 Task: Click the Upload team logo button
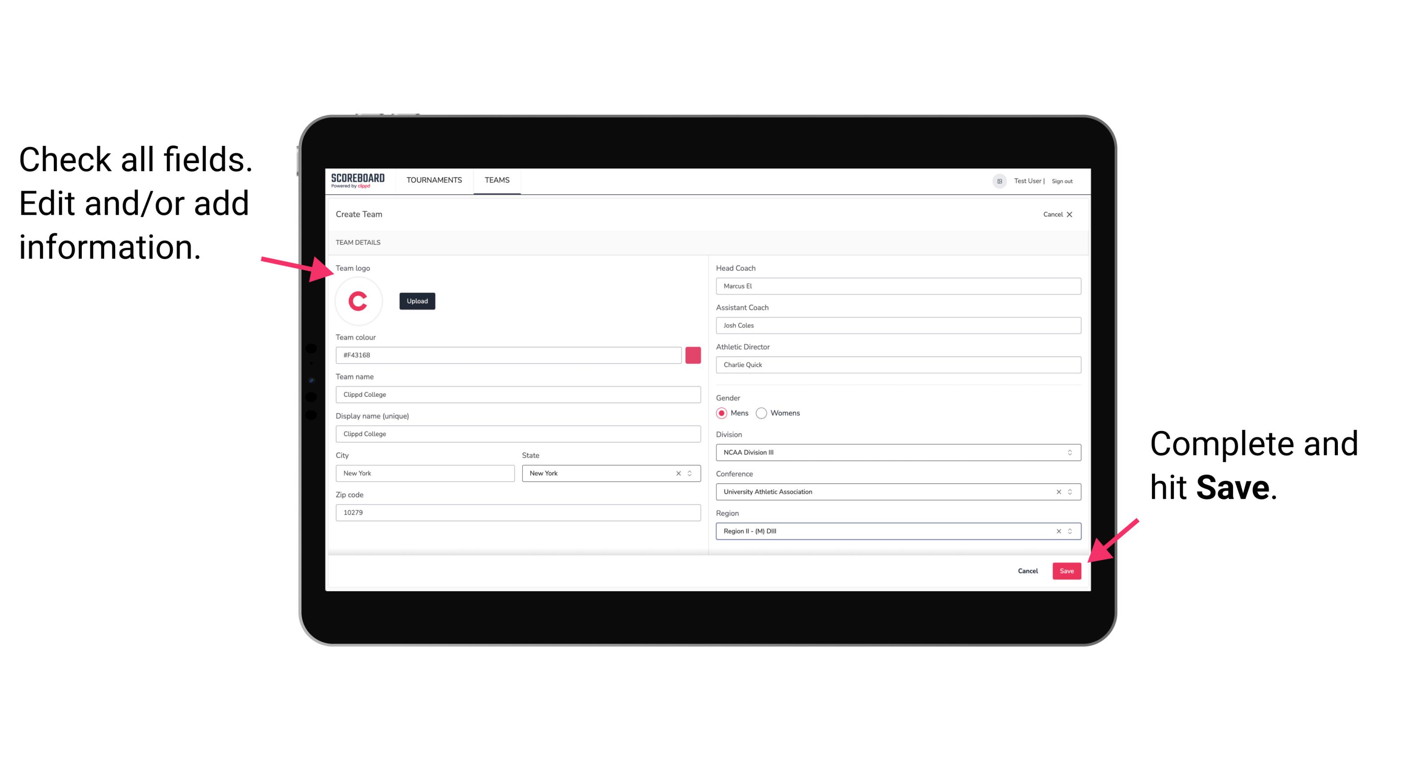point(417,301)
